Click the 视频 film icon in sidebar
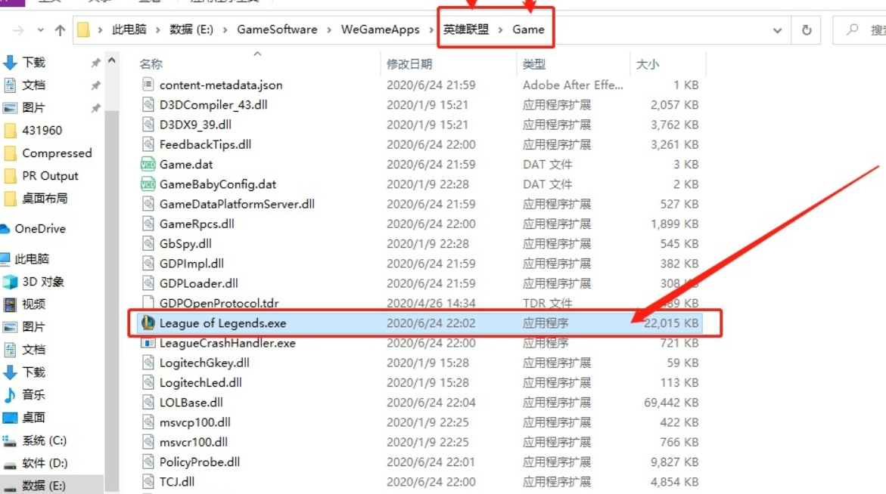 (x=10, y=304)
